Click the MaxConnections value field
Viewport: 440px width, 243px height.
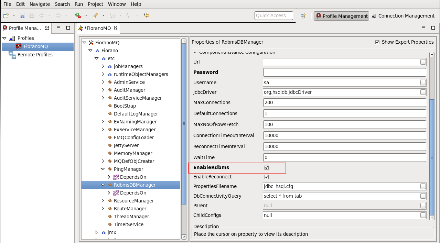click(344, 102)
